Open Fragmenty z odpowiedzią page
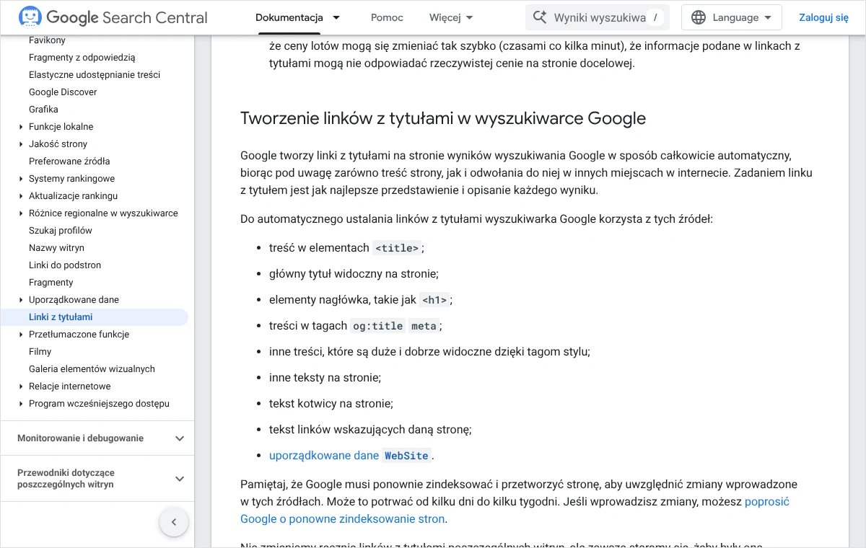Viewport: 866px width, 548px height. tap(82, 58)
